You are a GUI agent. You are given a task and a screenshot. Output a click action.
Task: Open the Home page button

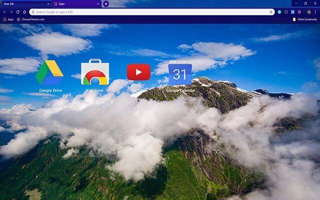24,12
